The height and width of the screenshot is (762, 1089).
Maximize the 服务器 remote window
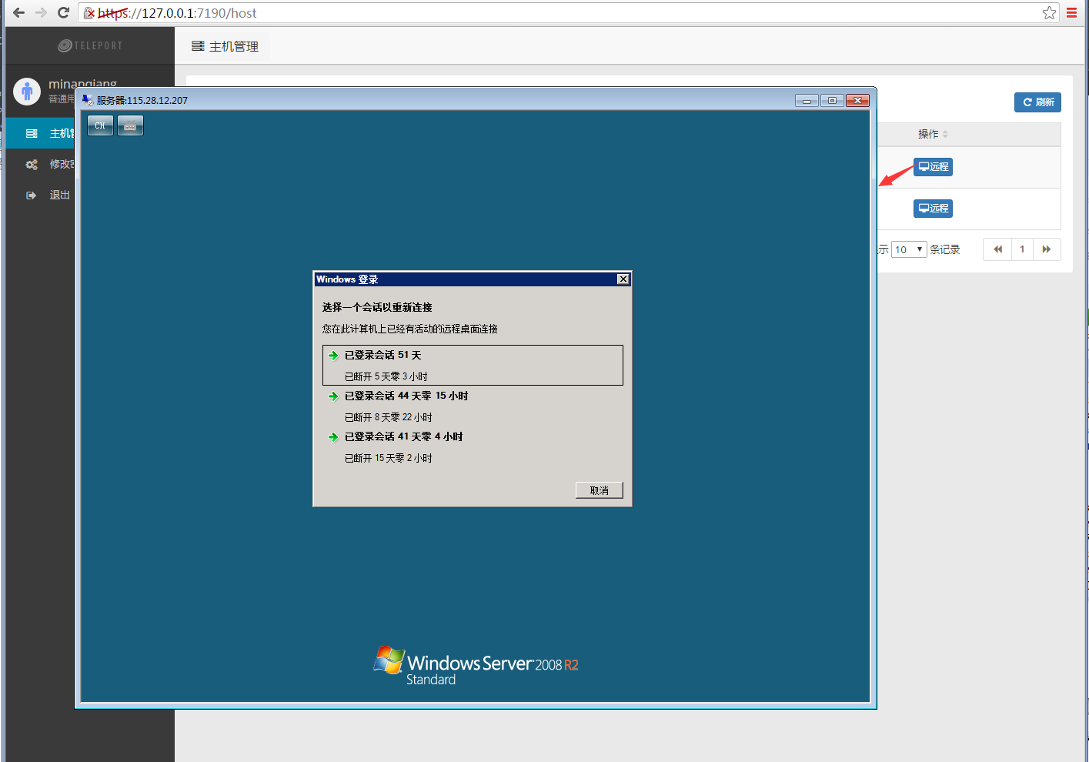click(832, 101)
